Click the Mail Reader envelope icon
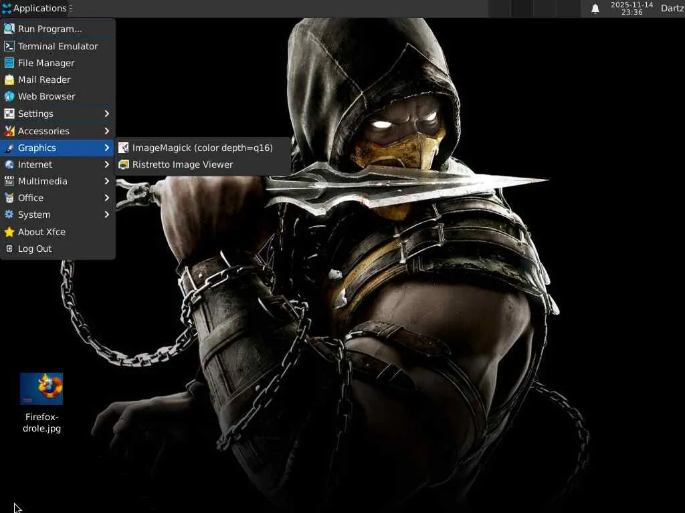Viewport: 685px width, 513px height. coord(9,80)
